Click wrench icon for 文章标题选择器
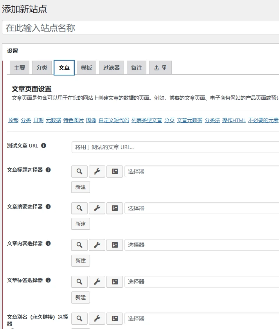The width and height of the screenshot is (279, 329). point(97,171)
